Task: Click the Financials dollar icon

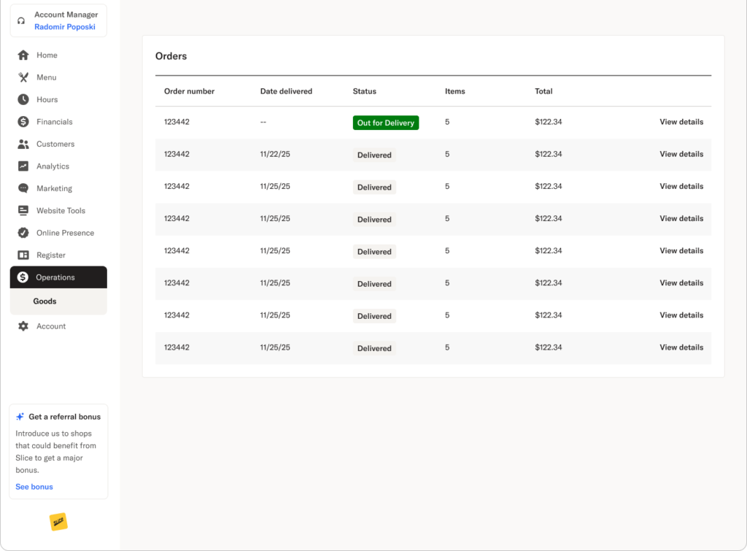Action: point(23,122)
